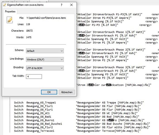Click the Abbrechen button
The image size is (159, 135).
point(67,92)
